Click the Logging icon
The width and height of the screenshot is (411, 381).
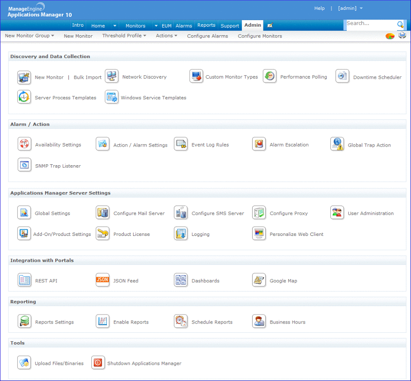tap(180, 234)
